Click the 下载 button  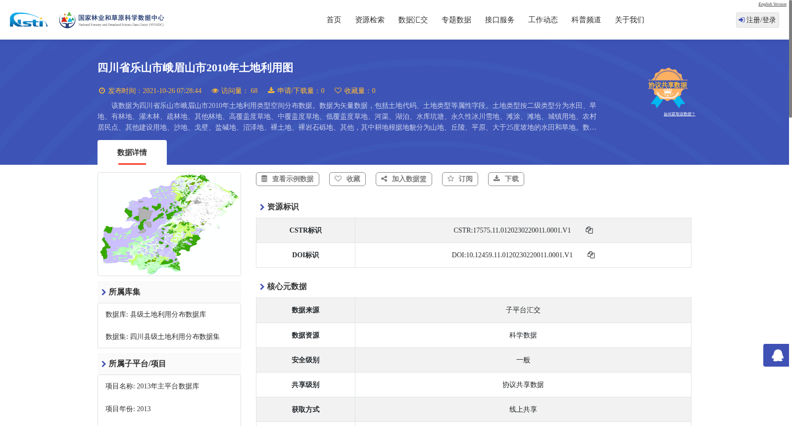(506, 179)
